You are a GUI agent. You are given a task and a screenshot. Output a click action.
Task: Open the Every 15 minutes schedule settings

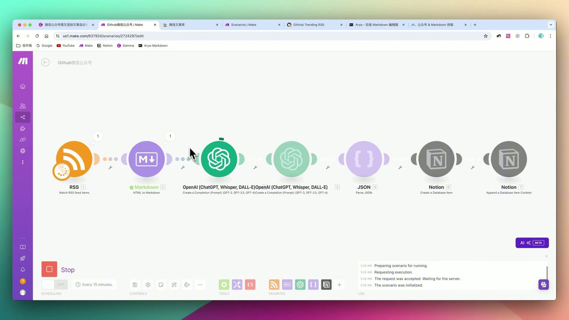click(x=94, y=284)
